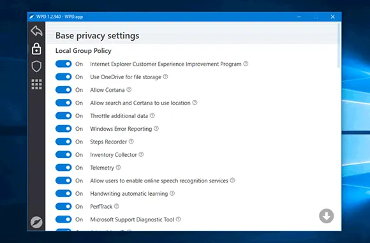Toggle Use OneDrive for file storage switch
The image size is (370, 243).
click(64, 77)
